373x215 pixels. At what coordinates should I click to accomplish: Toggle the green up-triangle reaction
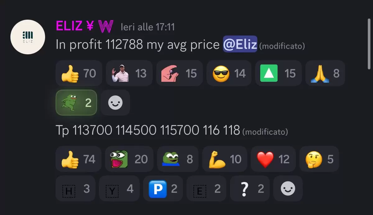[x=279, y=73]
